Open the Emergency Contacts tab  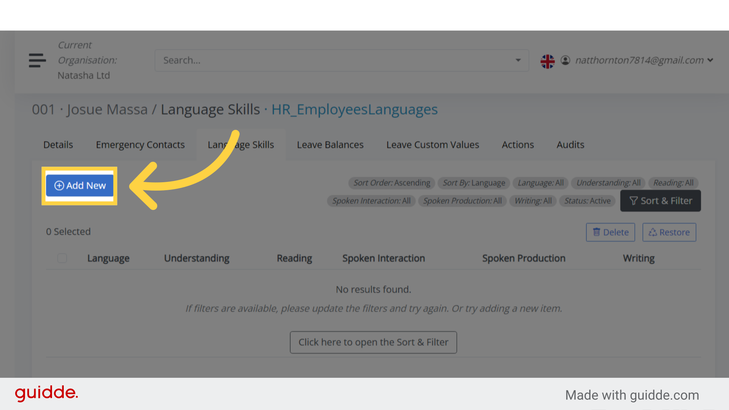click(140, 145)
